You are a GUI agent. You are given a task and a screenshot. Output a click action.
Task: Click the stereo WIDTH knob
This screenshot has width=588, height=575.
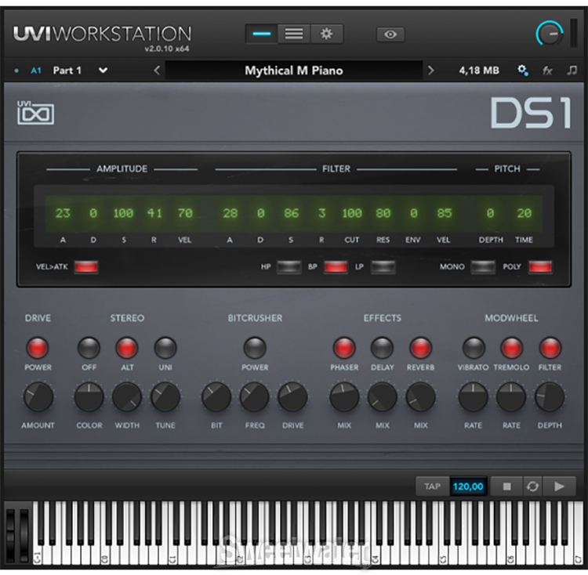127,397
